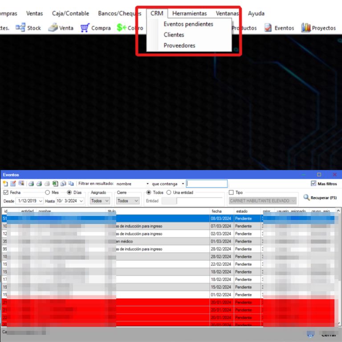Select the Días radio button
The height and width of the screenshot is (342, 342).
click(x=69, y=192)
